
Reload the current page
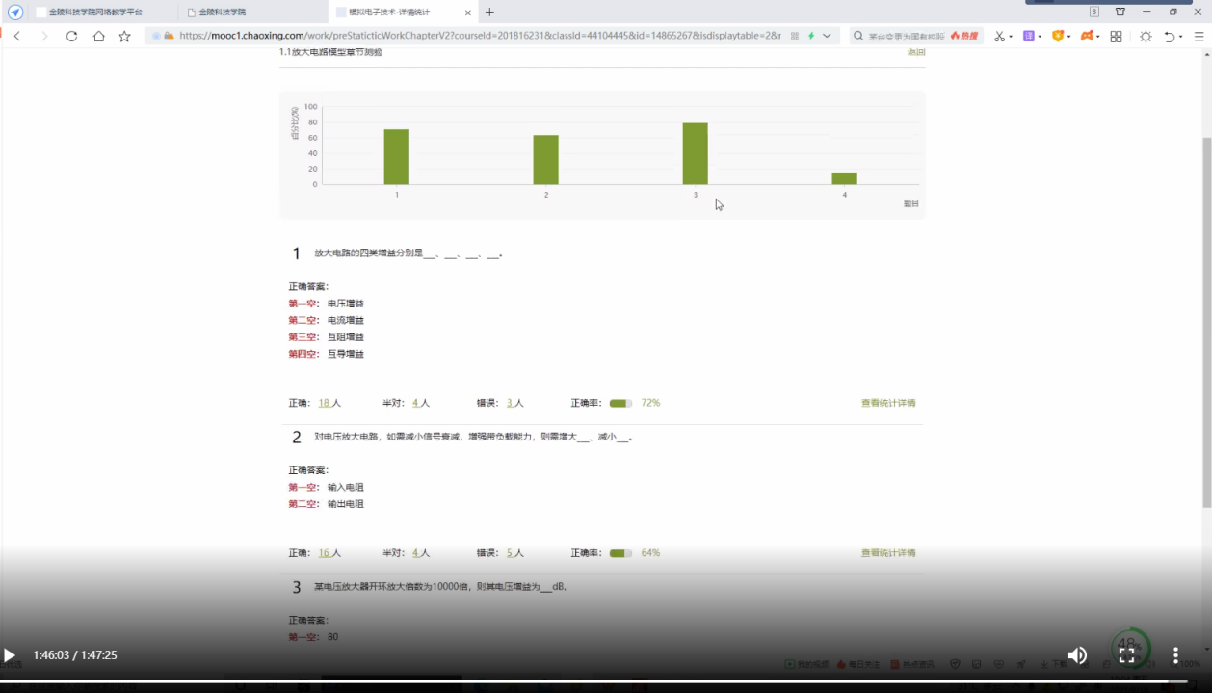tap(71, 36)
